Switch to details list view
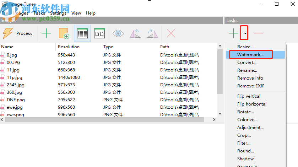The image size is (298, 167). 82,33
